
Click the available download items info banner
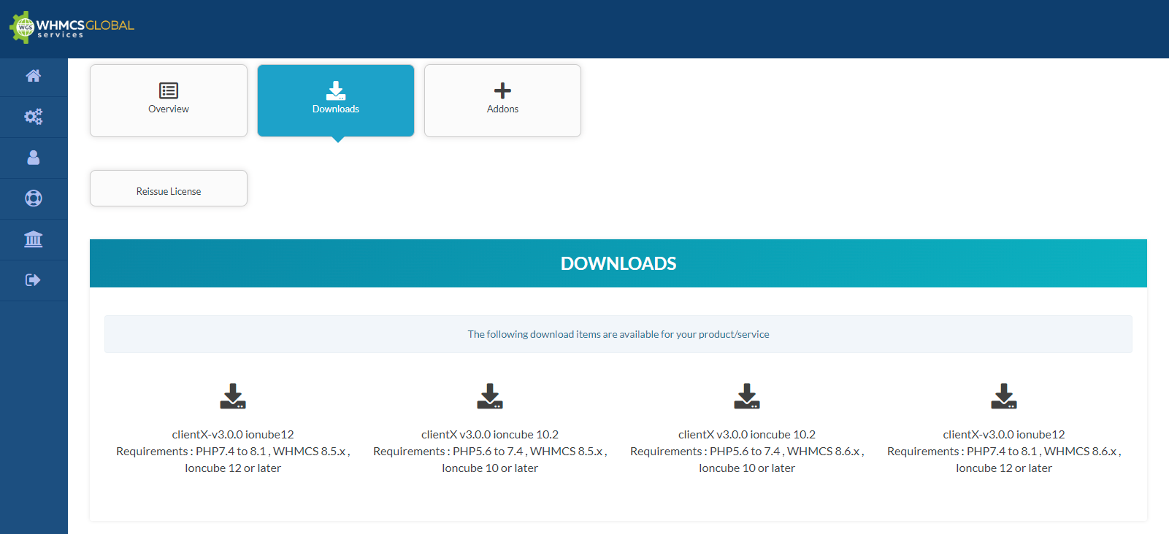click(x=618, y=334)
